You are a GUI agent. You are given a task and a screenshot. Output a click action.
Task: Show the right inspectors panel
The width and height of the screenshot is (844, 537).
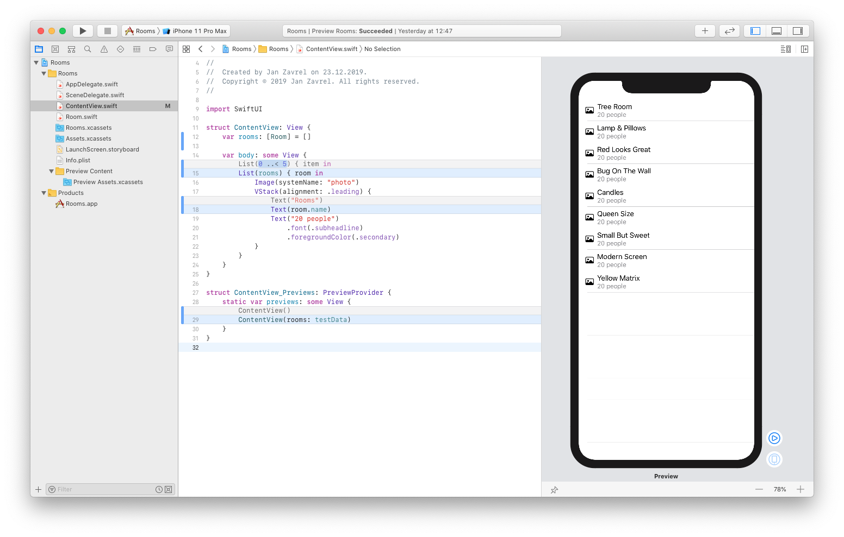point(798,30)
